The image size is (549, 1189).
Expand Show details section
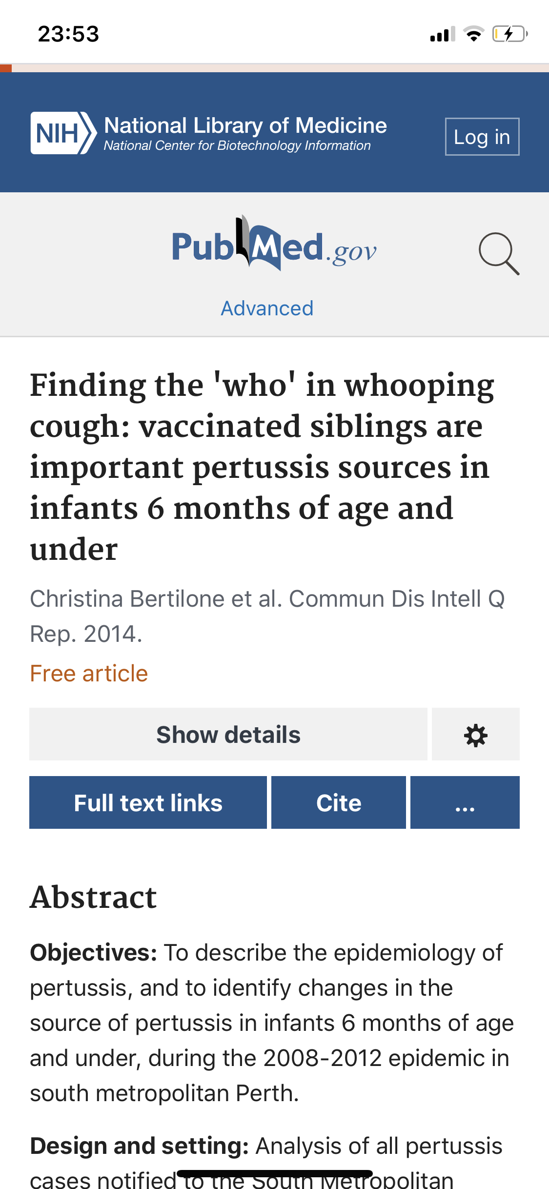tap(228, 735)
